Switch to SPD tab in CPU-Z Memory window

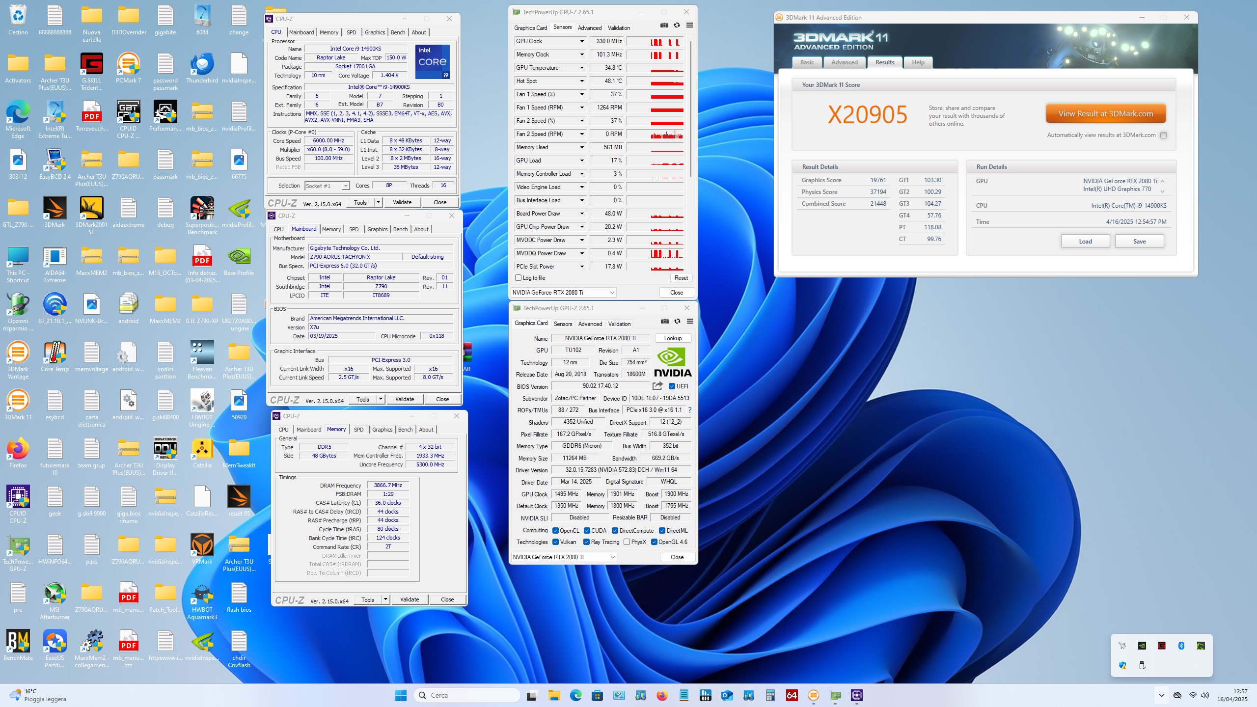[x=359, y=430]
